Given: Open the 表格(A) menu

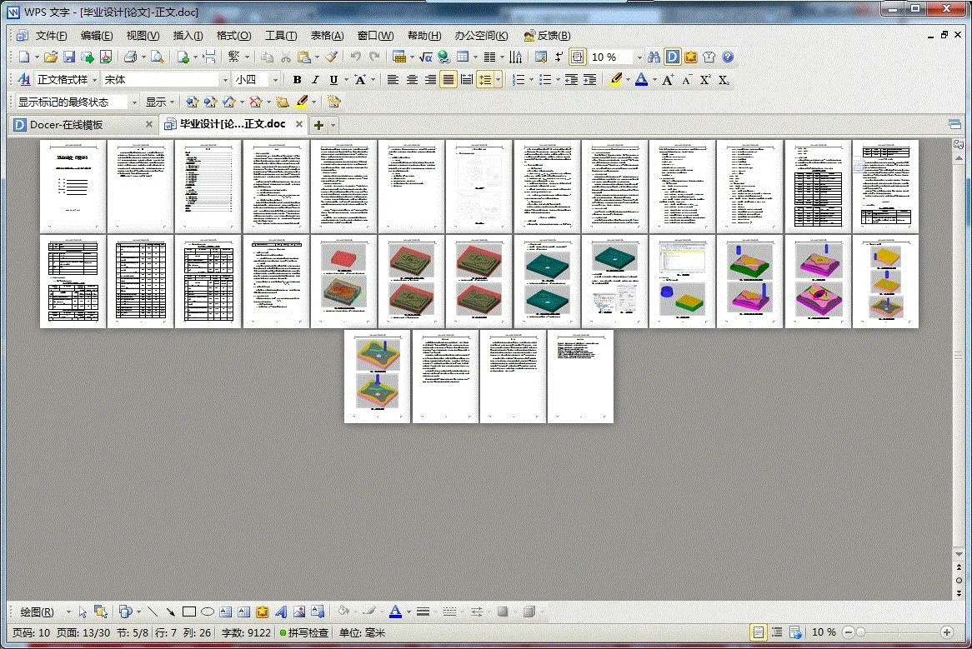Looking at the screenshot, I should (327, 35).
